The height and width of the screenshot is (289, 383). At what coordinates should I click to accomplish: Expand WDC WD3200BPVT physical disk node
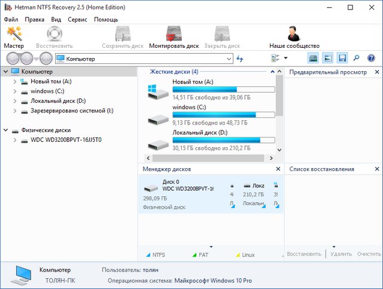pyautogui.click(x=15, y=140)
